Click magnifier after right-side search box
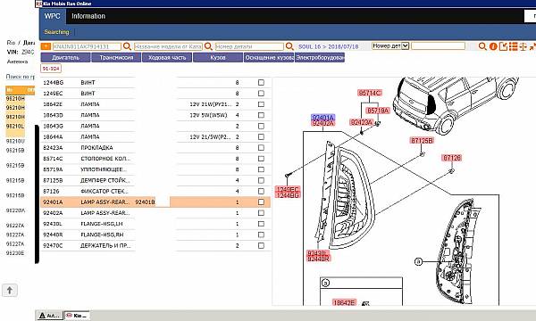The width and height of the screenshot is (536, 321). 482,46
